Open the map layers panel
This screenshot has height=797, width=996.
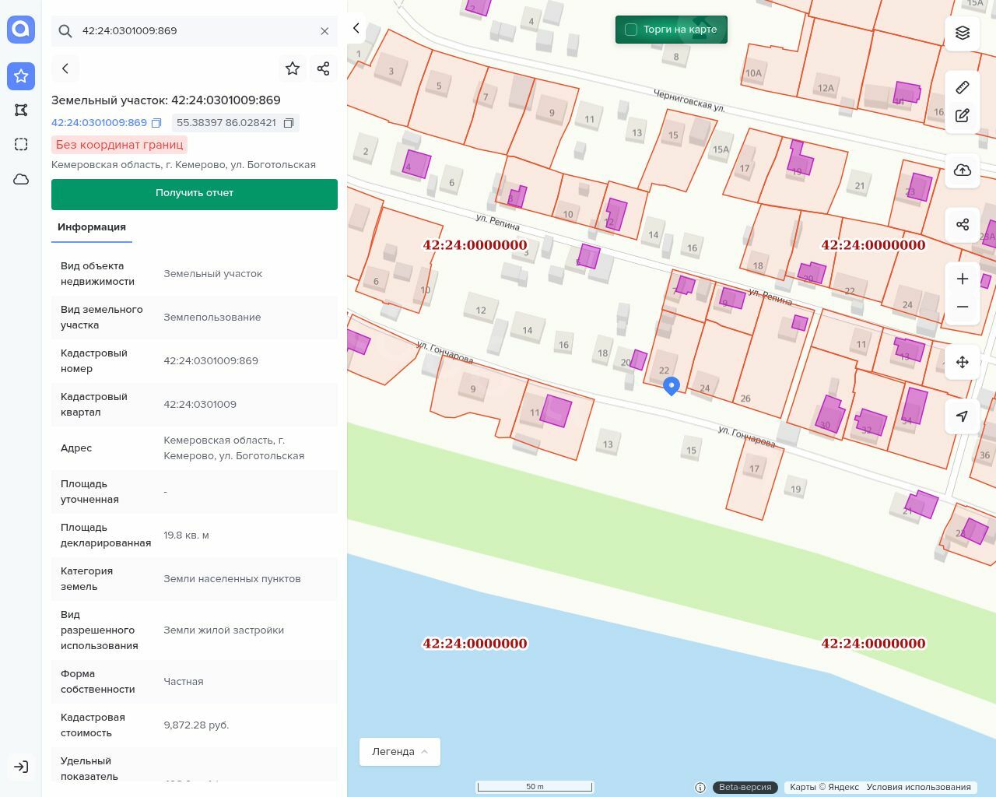click(963, 33)
